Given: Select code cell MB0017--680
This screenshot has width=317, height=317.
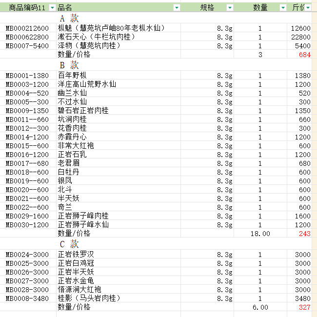Looking at the screenshot, I should 28,163.
